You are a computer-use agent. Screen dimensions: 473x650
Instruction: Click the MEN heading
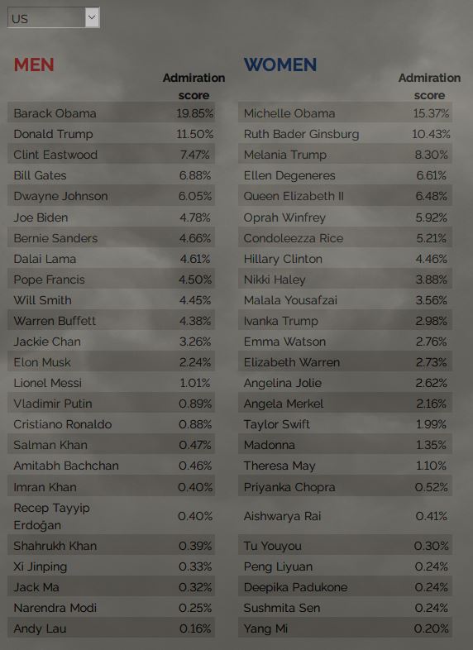(x=34, y=65)
